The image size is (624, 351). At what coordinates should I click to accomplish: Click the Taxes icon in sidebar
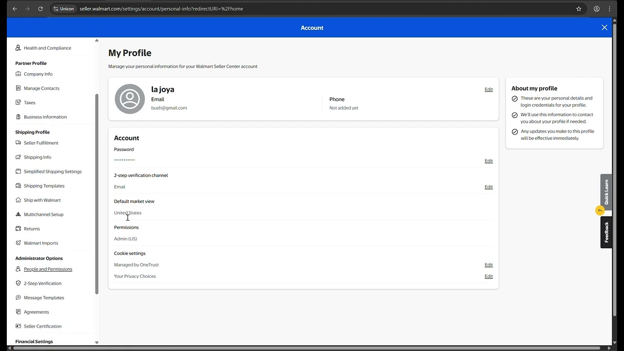point(19,102)
